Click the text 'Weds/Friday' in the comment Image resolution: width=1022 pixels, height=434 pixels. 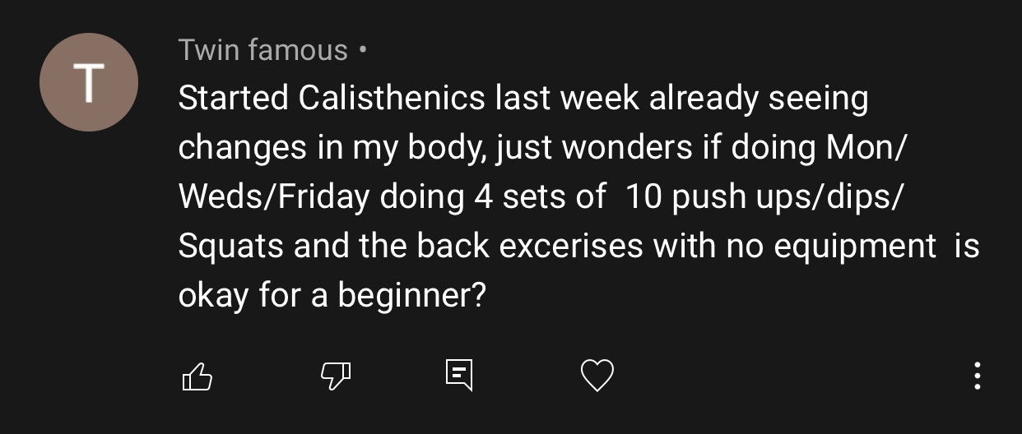tap(275, 198)
